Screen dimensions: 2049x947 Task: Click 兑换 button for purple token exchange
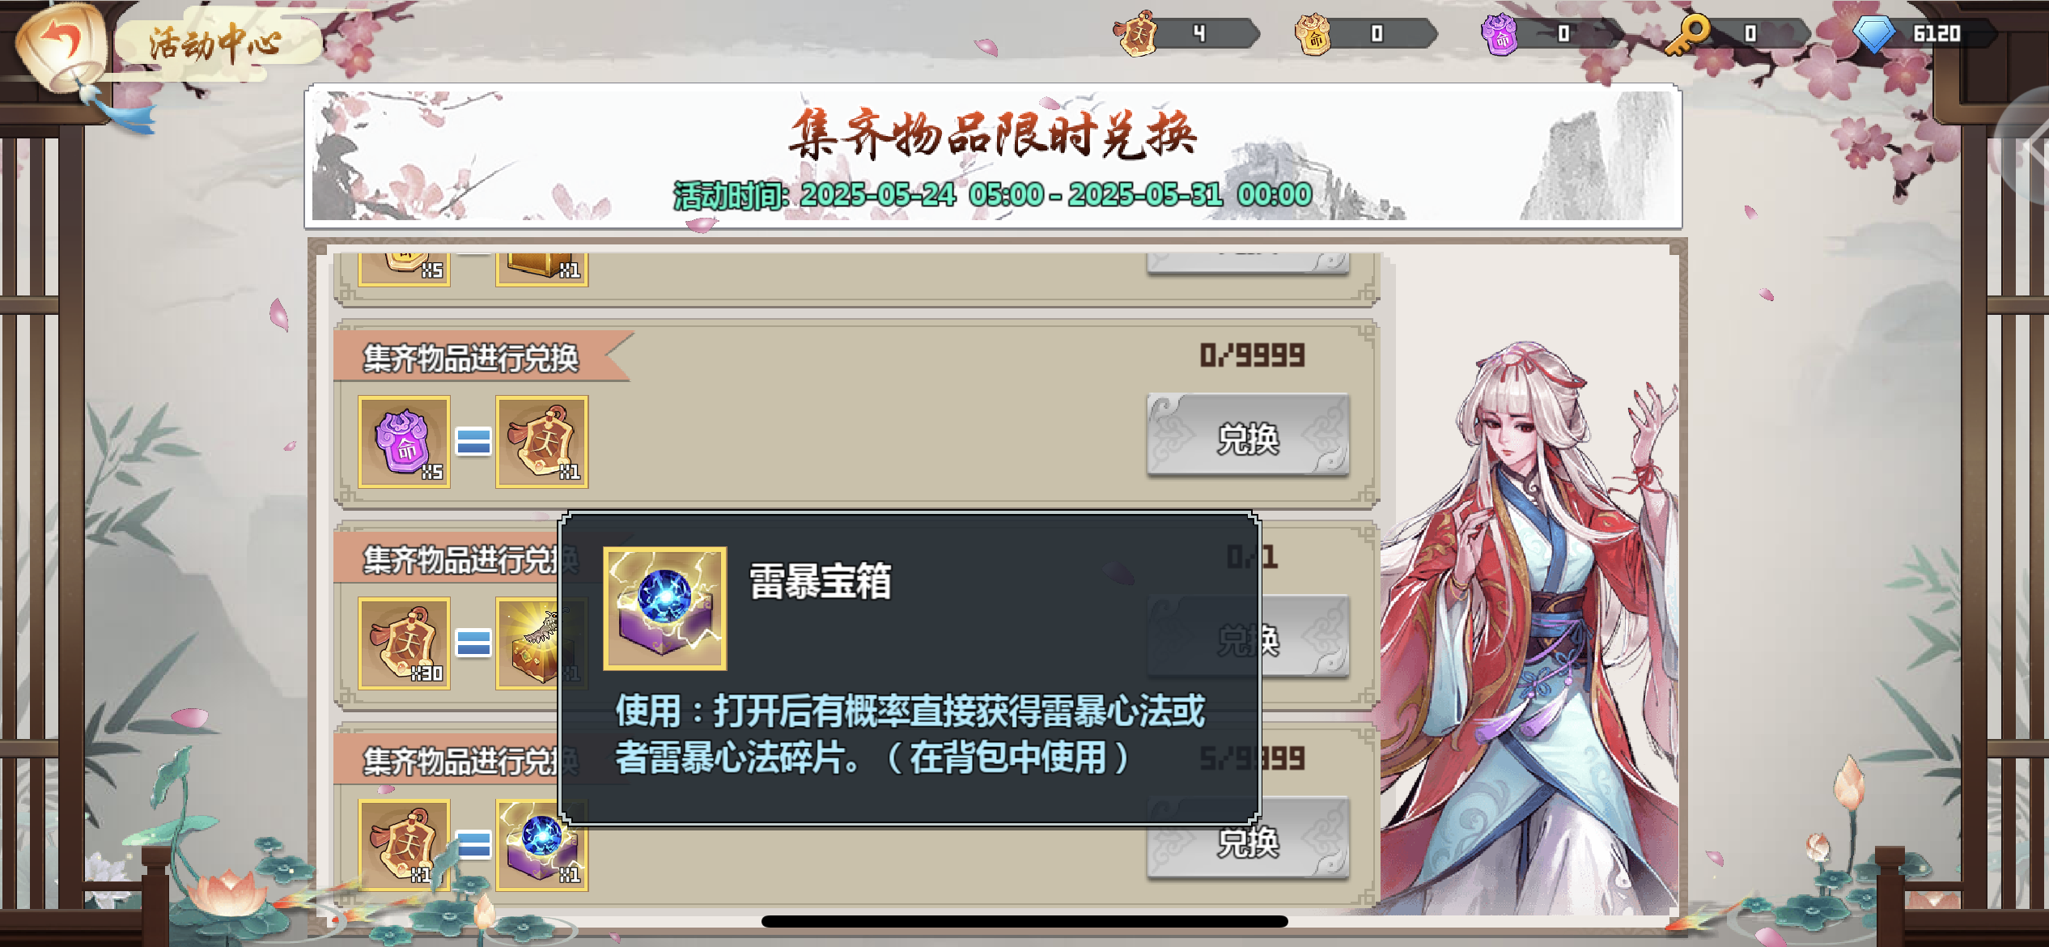click(1248, 438)
